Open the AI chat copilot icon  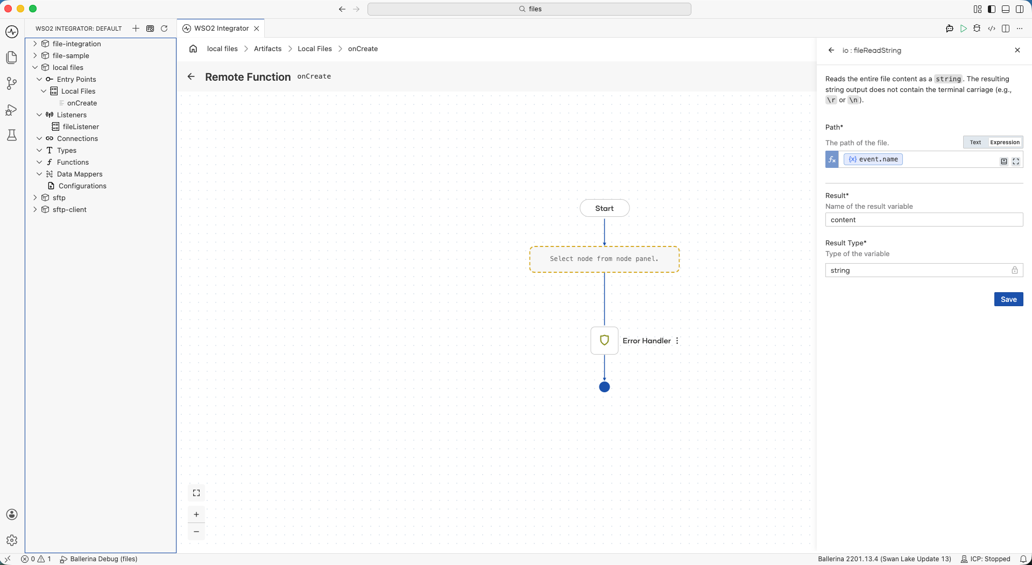pos(950,29)
